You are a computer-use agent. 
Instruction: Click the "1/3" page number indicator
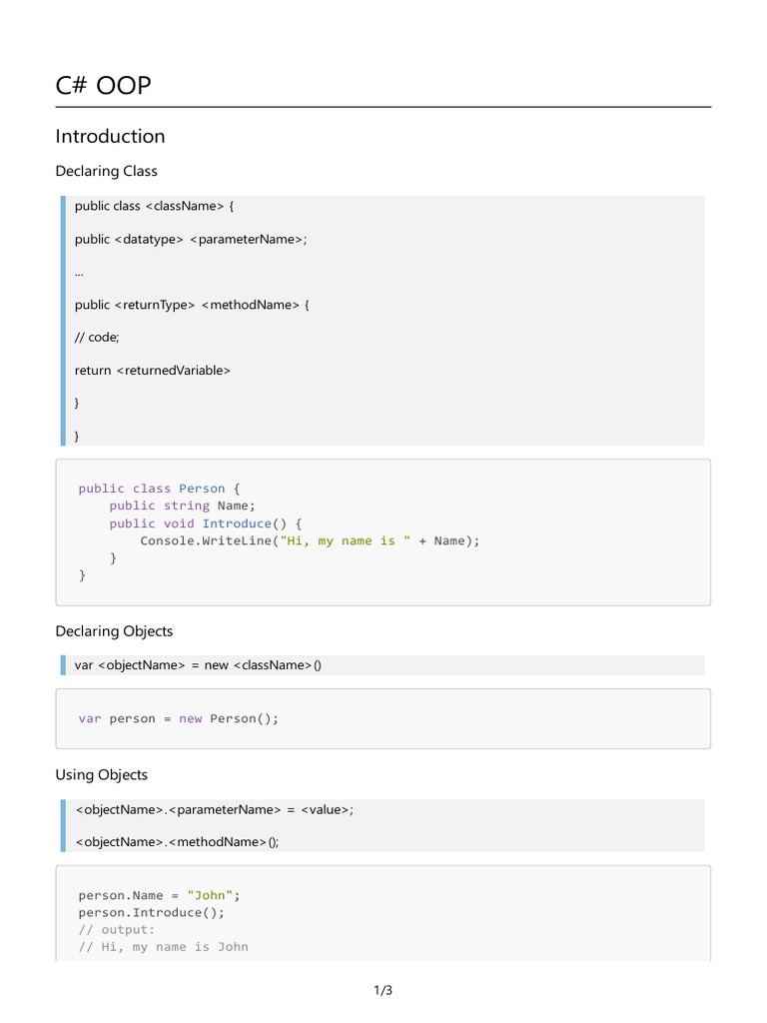point(383,991)
